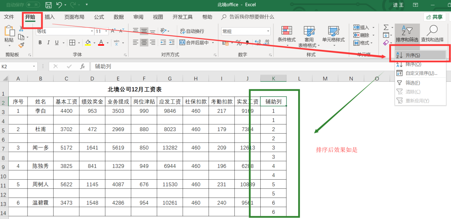Click the 排序和筛选 sort and filter button

tap(407, 34)
